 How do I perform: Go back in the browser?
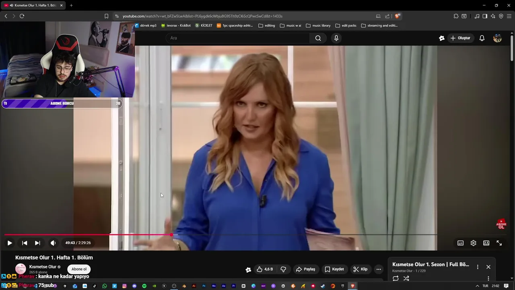click(x=6, y=16)
